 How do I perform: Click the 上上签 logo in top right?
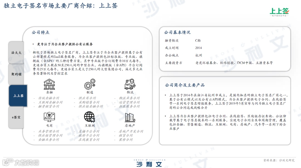(279, 12)
